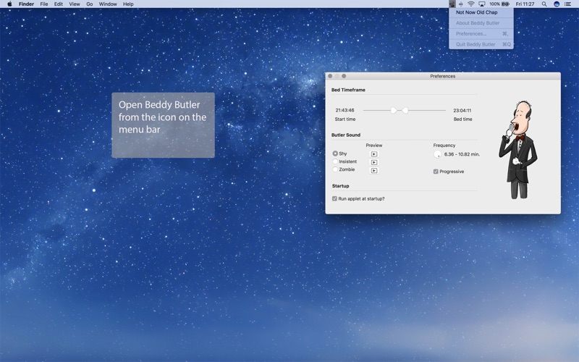
Task: Click the yawning butler illustration
Action: tap(518, 150)
